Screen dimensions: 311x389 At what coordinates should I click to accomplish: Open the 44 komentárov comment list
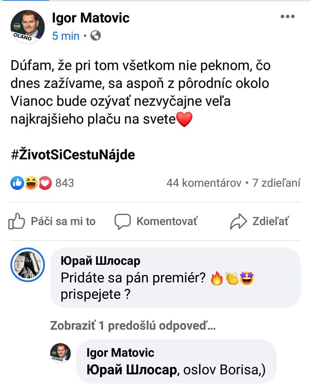coord(204,183)
